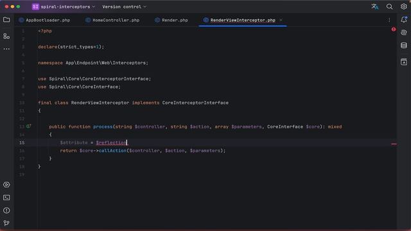
Task: Open the Database tool window
Action: pyautogui.click(x=404, y=46)
